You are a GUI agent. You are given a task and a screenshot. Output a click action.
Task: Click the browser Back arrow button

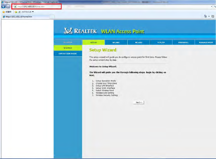pos(3,6)
